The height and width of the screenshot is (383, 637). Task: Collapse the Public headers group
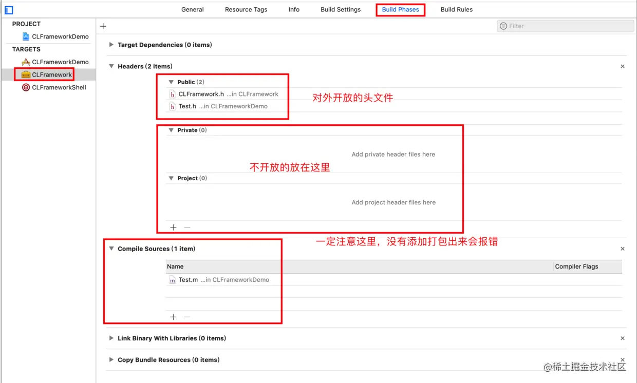pos(171,82)
